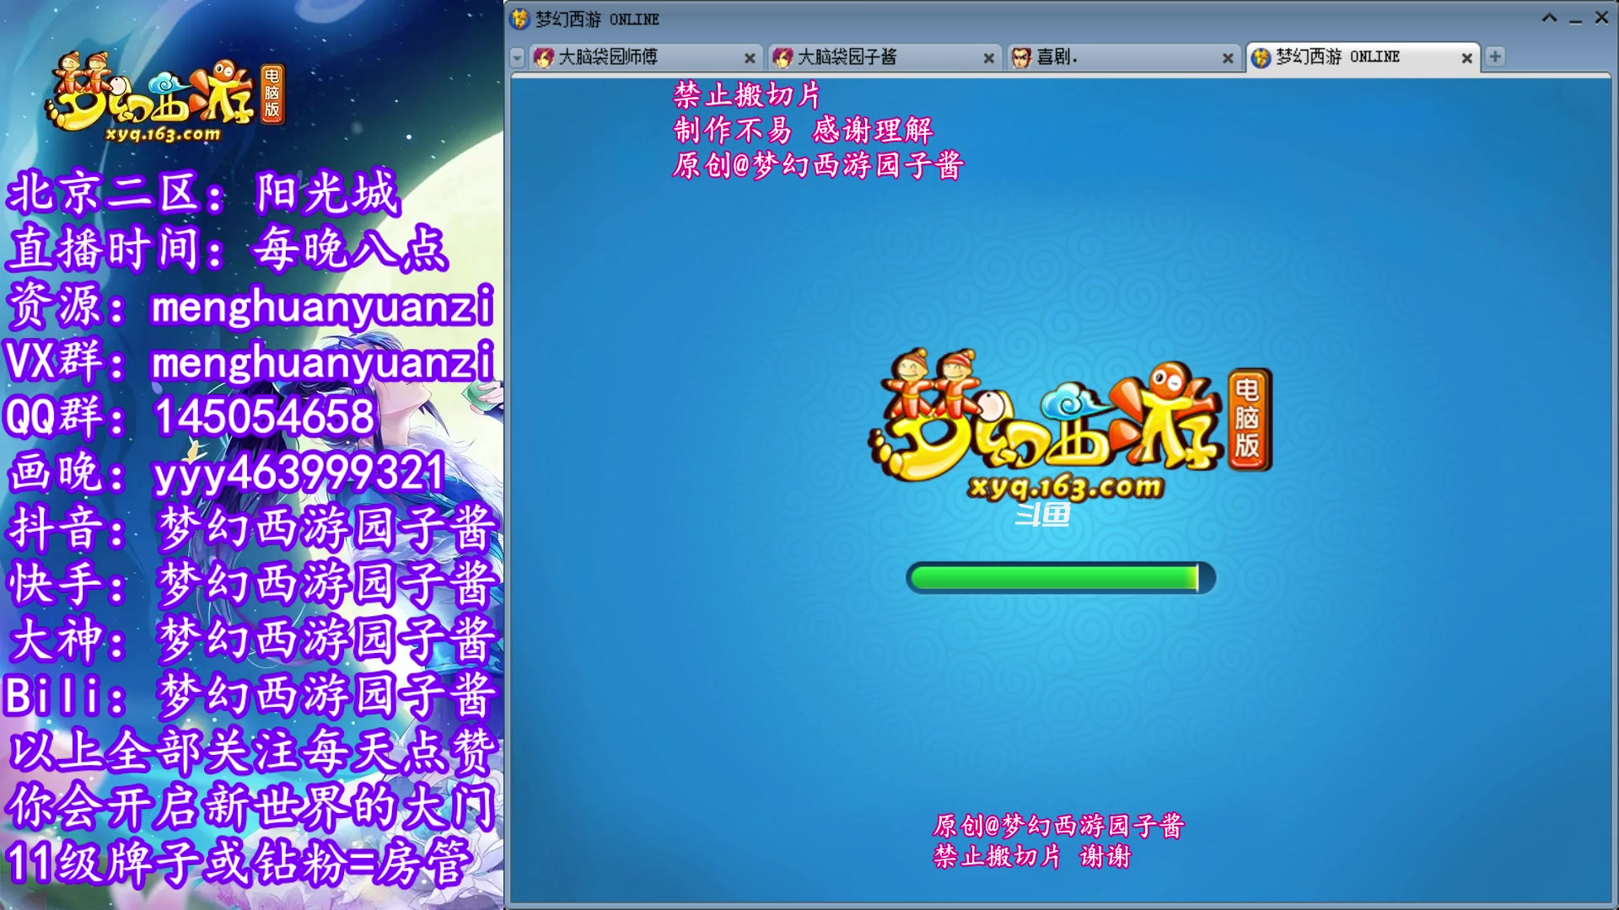Close the 梦幻西游 ONLINE window

pos(1601,18)
